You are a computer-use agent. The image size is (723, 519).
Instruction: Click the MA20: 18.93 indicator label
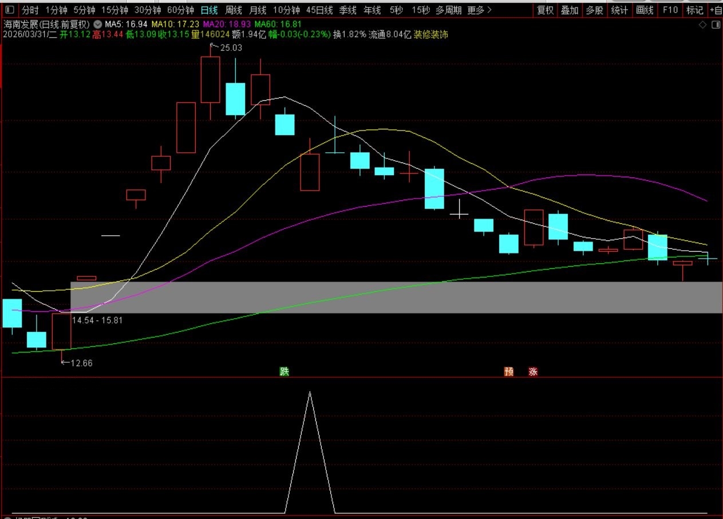coord(227,25)
